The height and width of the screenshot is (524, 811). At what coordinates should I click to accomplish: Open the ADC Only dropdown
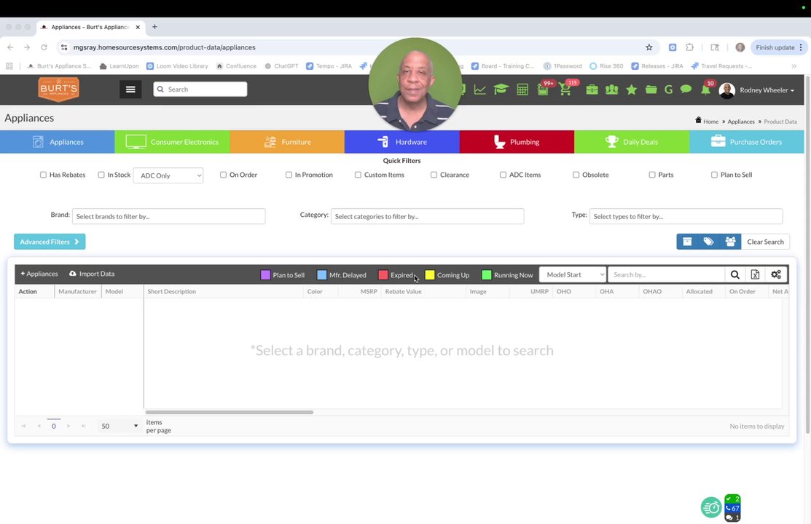pyautogui.click(x=168, y=175)
